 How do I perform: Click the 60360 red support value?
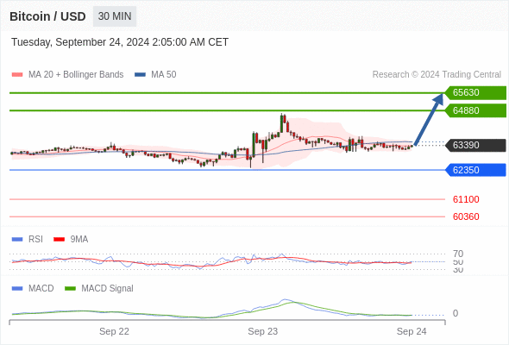coord(466,216)
